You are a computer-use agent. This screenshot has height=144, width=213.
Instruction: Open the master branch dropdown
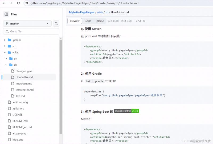click(x=27, y=24)
